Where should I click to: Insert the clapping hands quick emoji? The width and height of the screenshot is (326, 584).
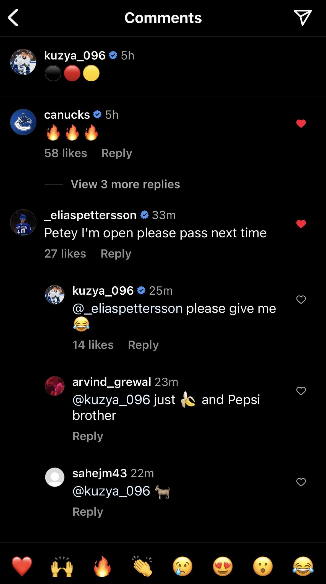click(142, 566)
